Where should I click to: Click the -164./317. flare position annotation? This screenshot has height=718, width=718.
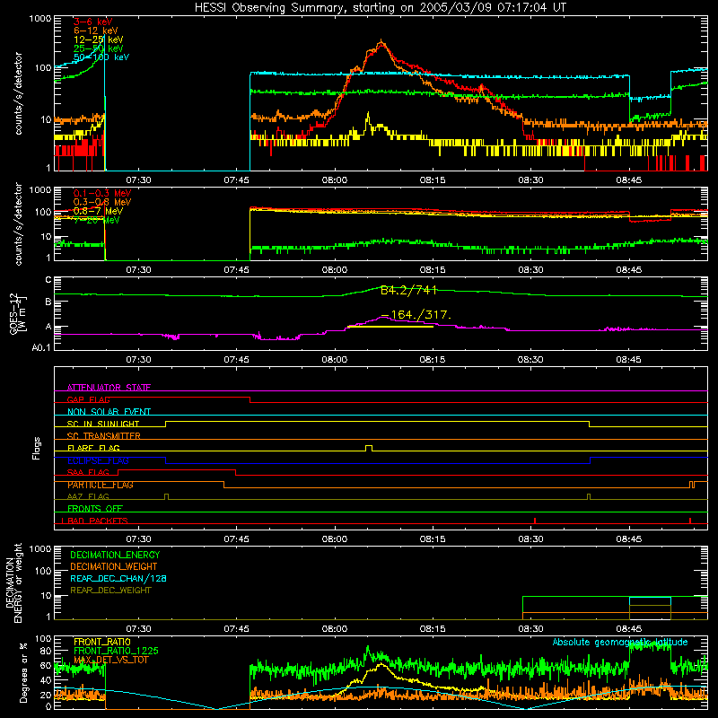pyautogui.click(x=416, y=315)
